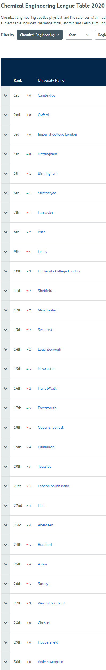
Task: Visit the Queen's, Belfast university page
Action: pos(51,427)
